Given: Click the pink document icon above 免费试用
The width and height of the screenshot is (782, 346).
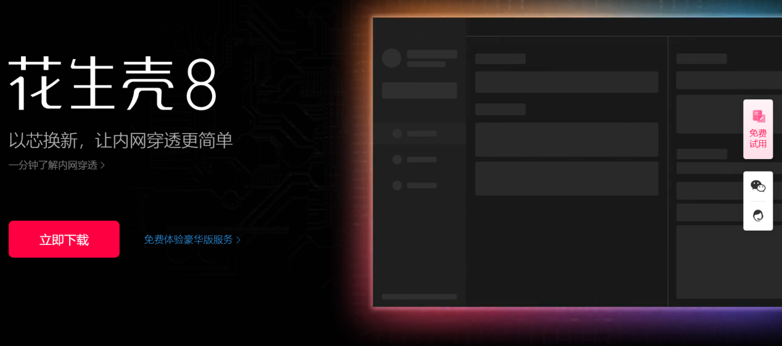Looking at the screenshot, I should tap(758, 116).
